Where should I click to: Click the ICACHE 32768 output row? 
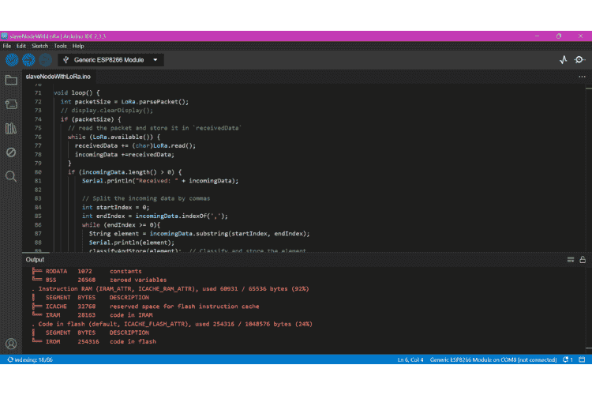146,307
